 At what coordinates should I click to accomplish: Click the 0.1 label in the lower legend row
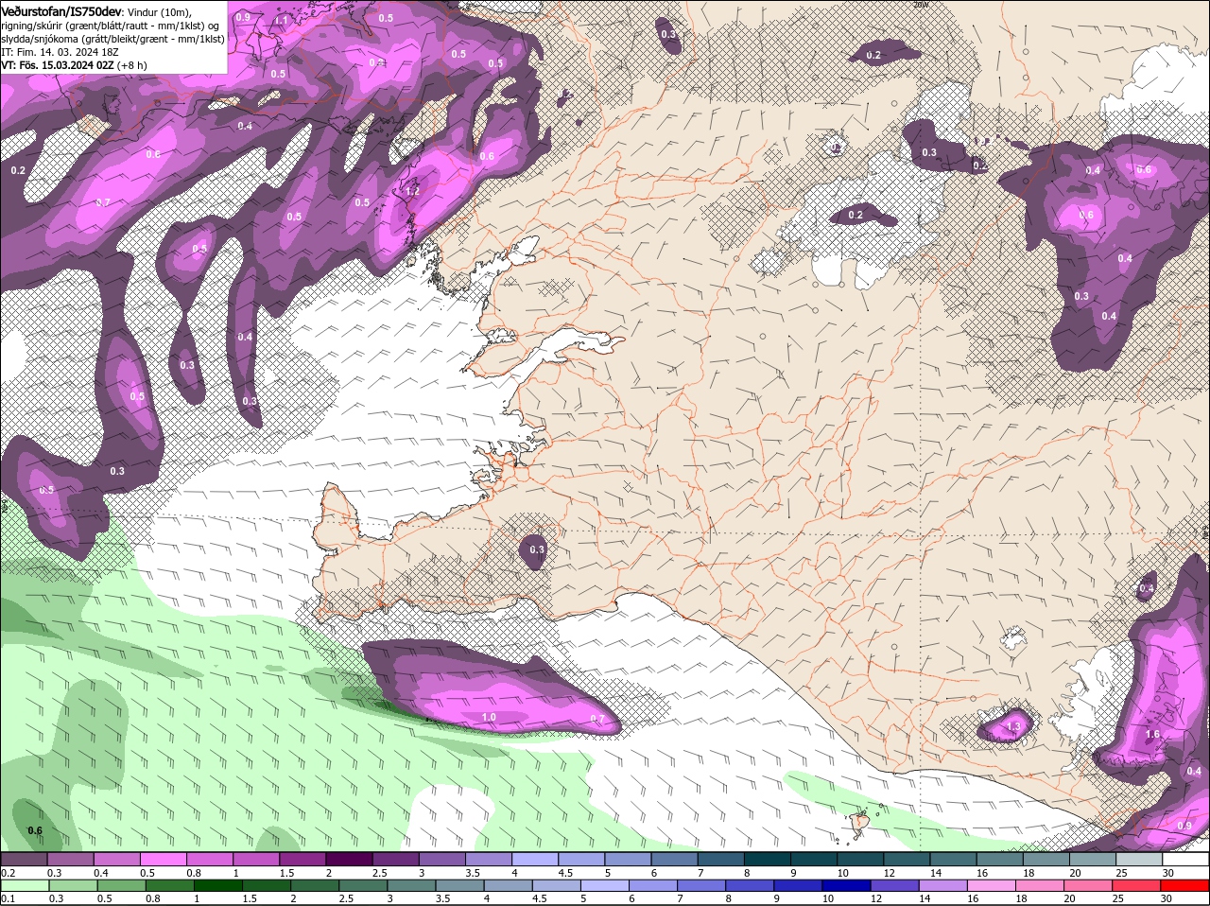point(8,898)
